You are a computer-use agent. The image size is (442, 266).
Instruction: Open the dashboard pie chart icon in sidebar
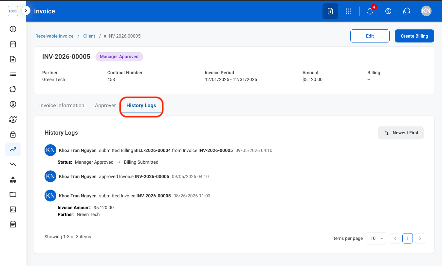13,29
